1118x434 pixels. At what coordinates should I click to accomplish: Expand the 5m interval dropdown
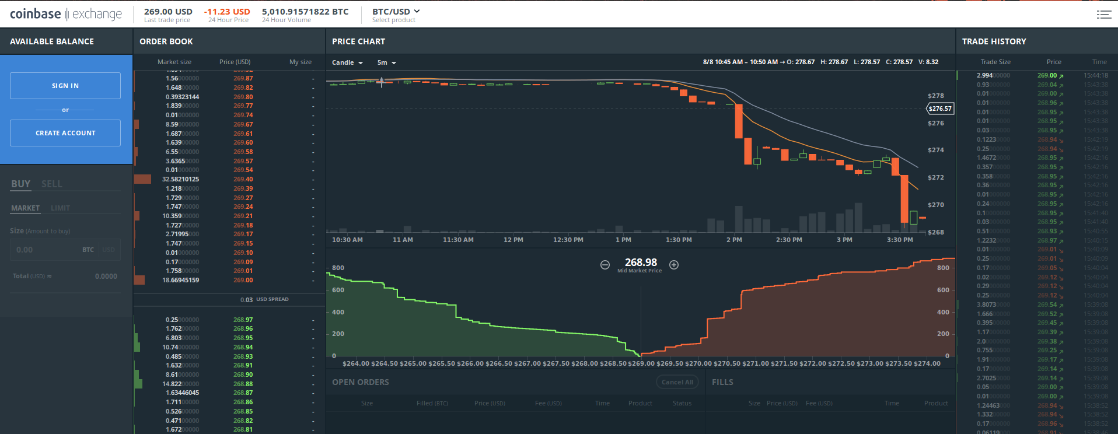386,62
